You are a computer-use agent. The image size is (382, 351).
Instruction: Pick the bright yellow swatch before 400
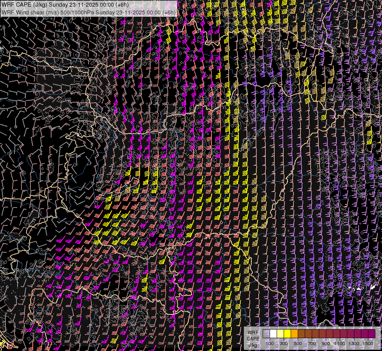tap(287, 334)
